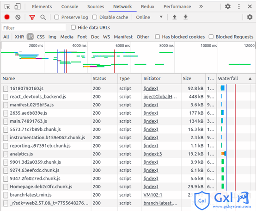Screen dimensions: 256x211
Task: Select the reporting.a97391eb.chunk.js request
Action: coord(40,146)
